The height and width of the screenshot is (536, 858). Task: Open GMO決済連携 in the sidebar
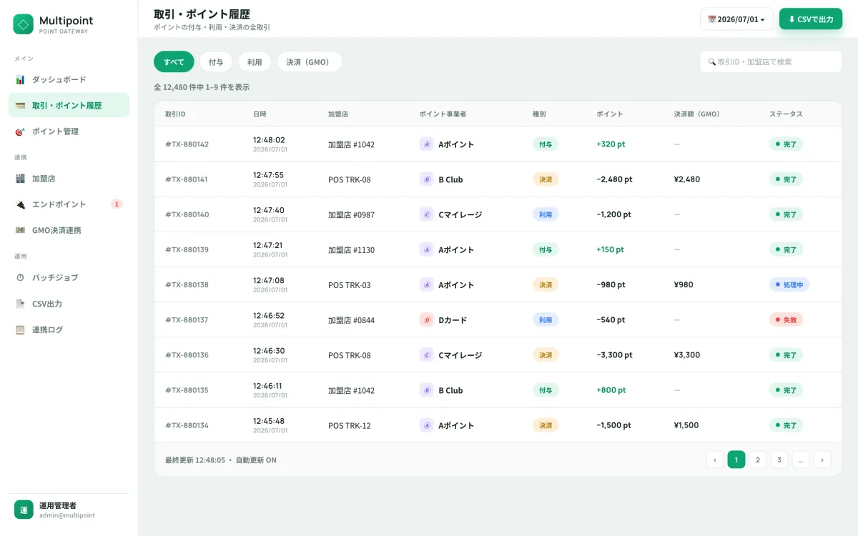click(69, 230)
